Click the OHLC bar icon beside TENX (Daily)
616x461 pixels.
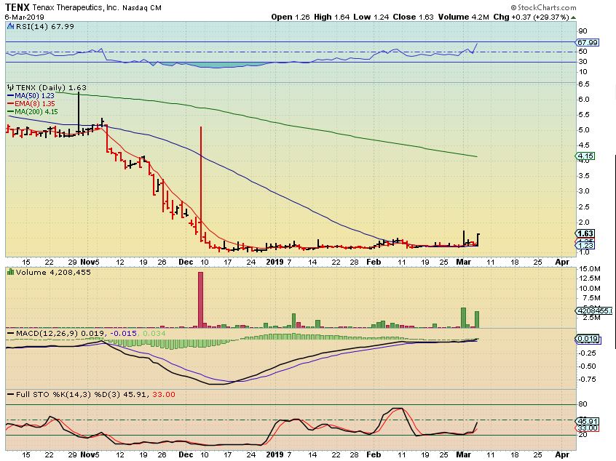click(11, 87)
